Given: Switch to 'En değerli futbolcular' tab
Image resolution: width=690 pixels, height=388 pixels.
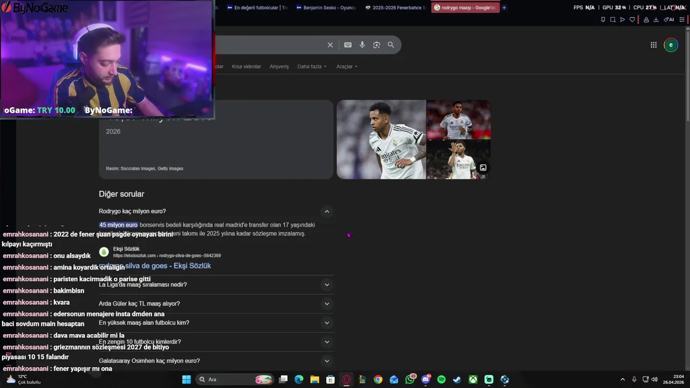Looking at the screenshot, I should pyautogui.click(x=258, y=8).
